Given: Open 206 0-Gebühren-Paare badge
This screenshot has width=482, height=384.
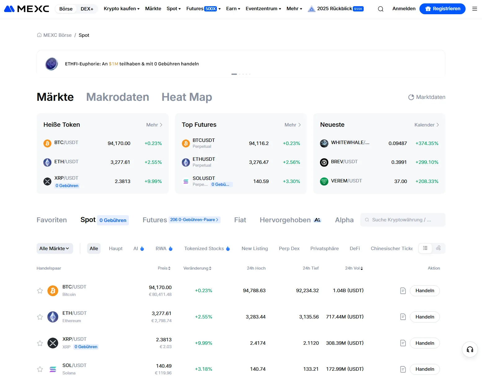Looking at the screenshot, I should coord(195,220).
